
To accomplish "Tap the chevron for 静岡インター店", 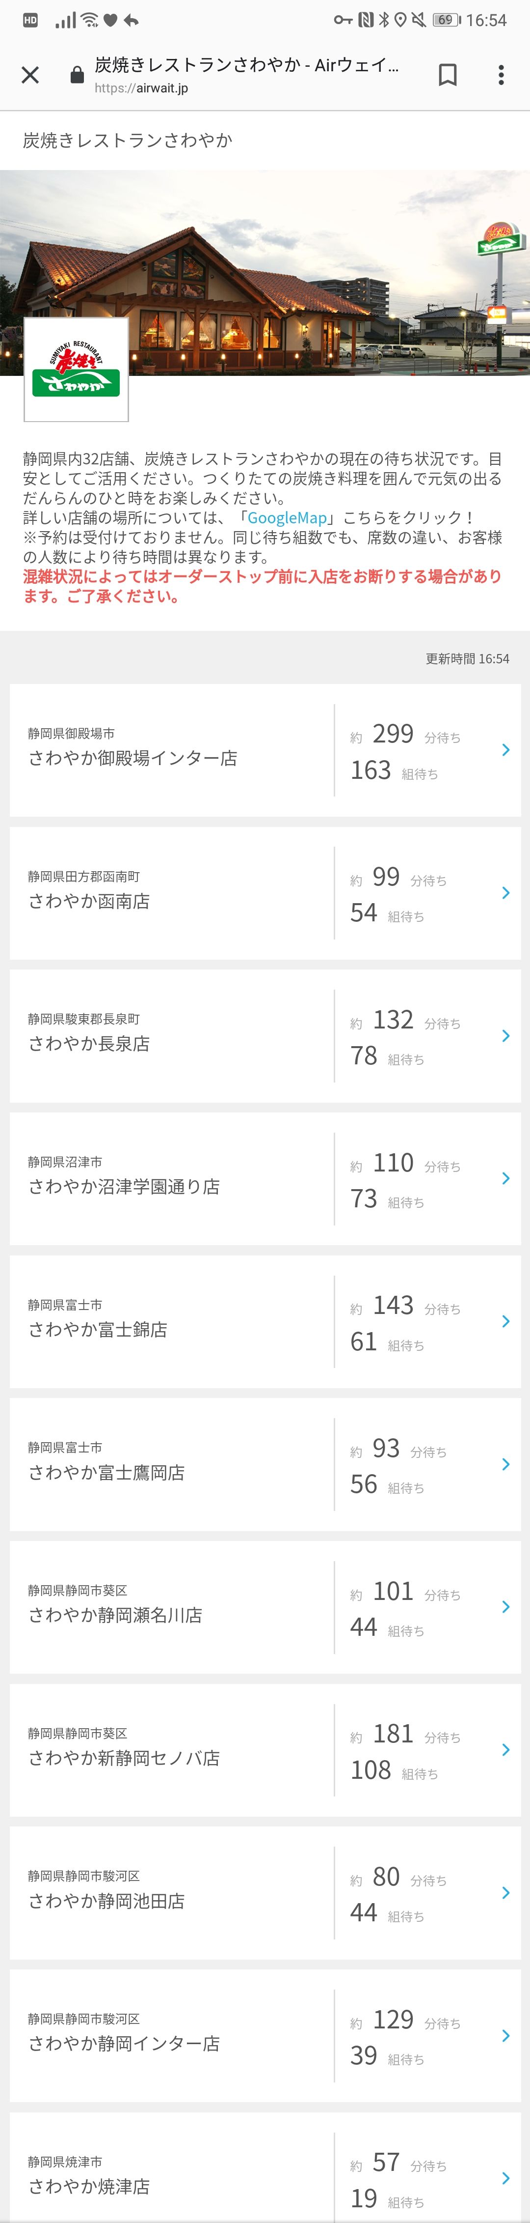I will tap(506, 2036).
